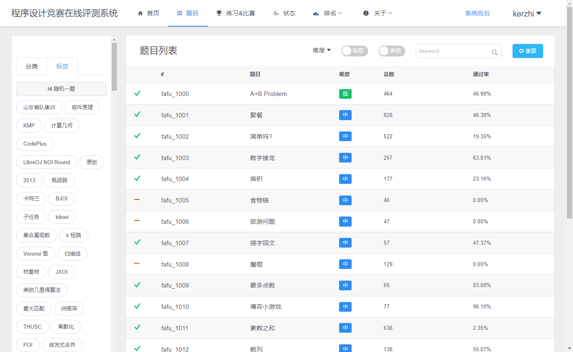Screen dimensions: 573x352
Task: Expand the kerzhi user menu
Action: [x=527, y=14]
